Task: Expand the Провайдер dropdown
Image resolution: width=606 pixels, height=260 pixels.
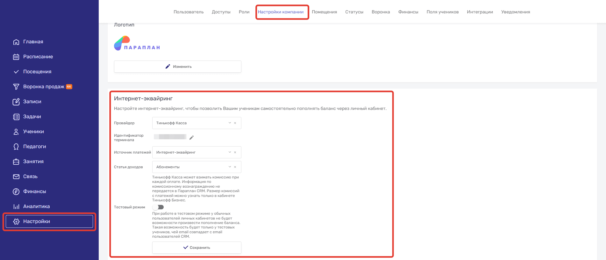Action: tap(230, 123)
